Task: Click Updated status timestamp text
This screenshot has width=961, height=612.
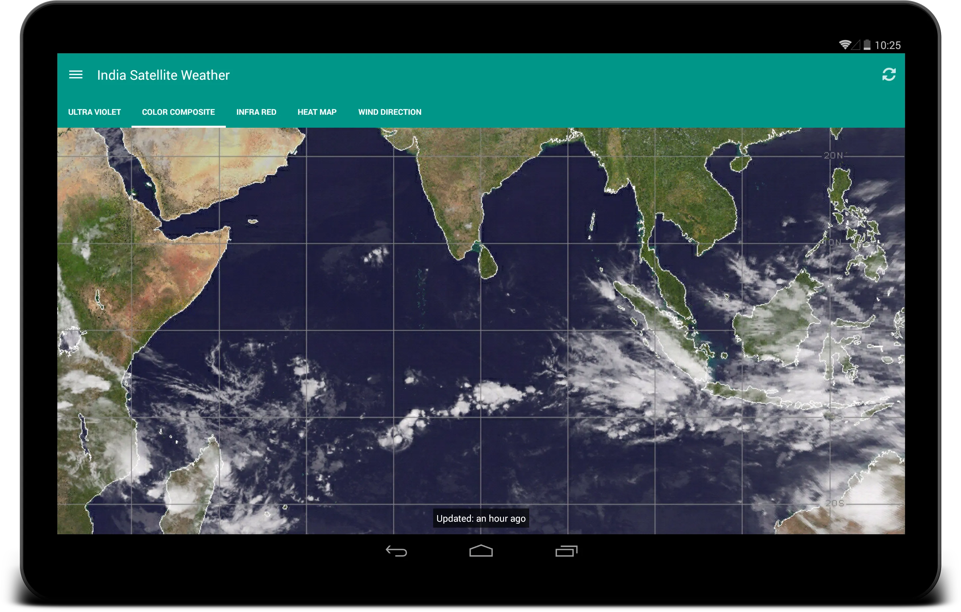Action: (x=481, y=518)
